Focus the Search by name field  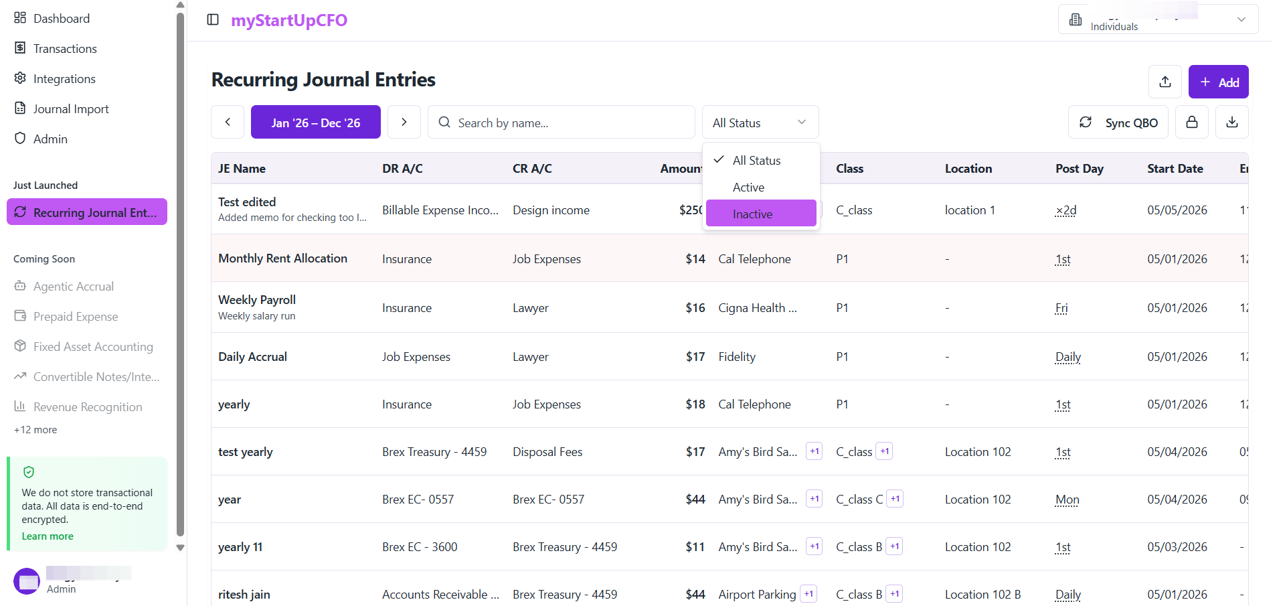pyautogui.click(x=562, y=122)
